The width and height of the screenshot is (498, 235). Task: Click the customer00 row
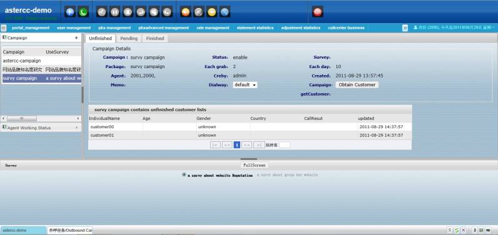tap(250, 127)
